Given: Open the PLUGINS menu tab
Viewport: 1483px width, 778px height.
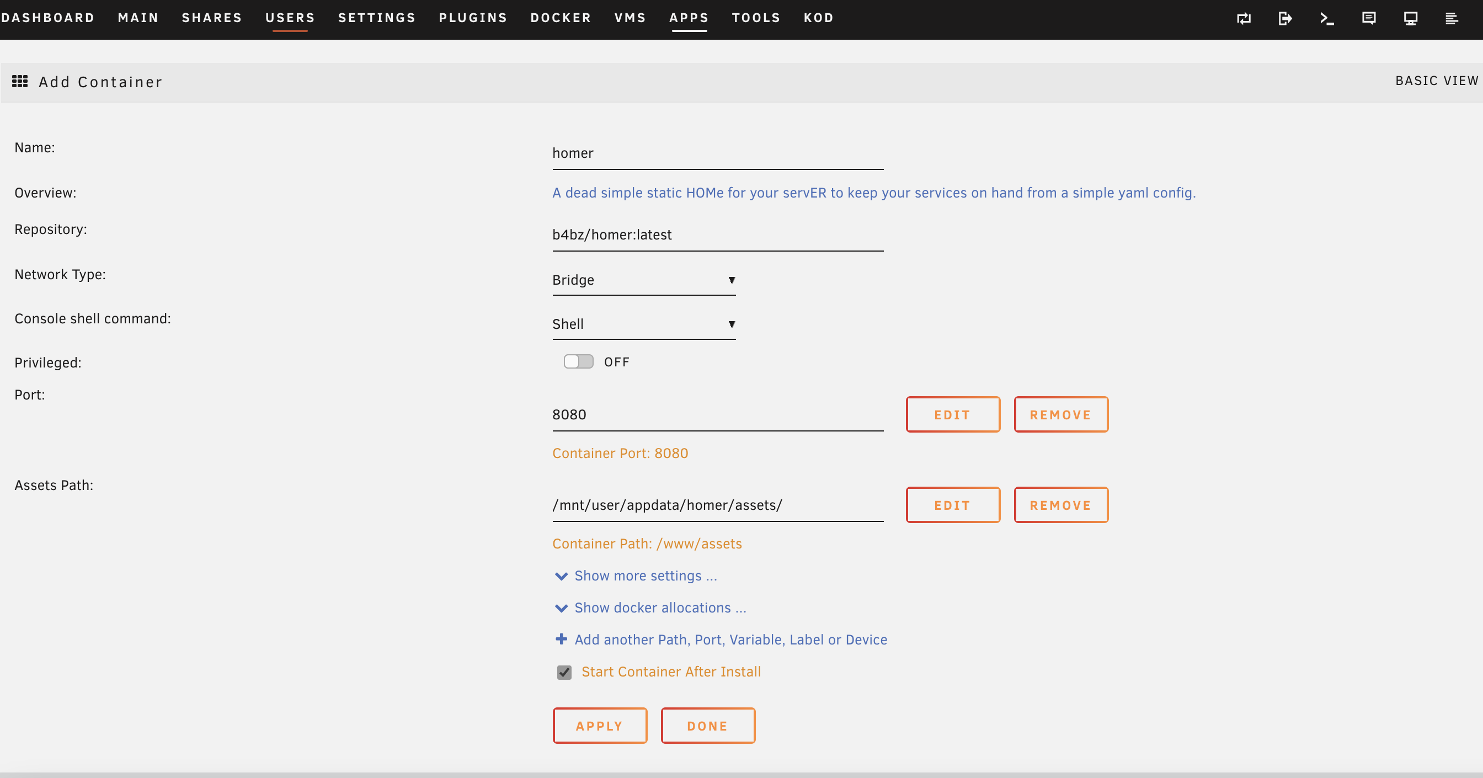Looking at the screenshot, I should [473, 18].
